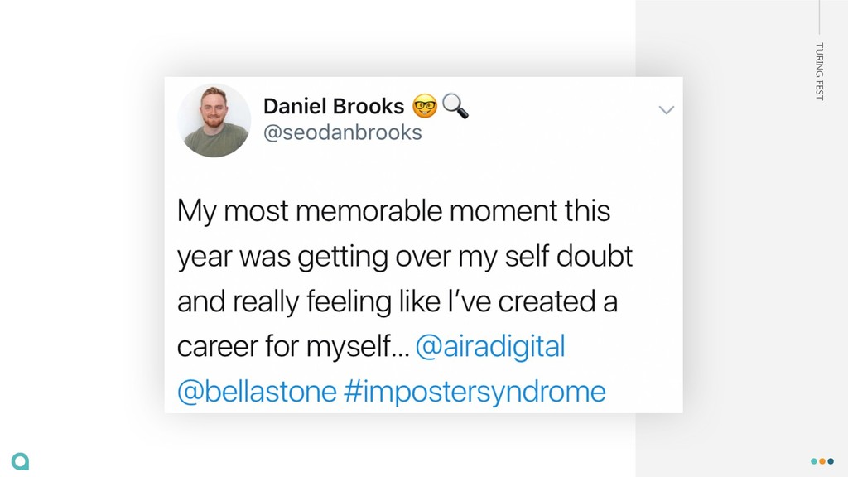Click the dark blue dot in corner
This screenshot has width=848, height=477.
831,461
